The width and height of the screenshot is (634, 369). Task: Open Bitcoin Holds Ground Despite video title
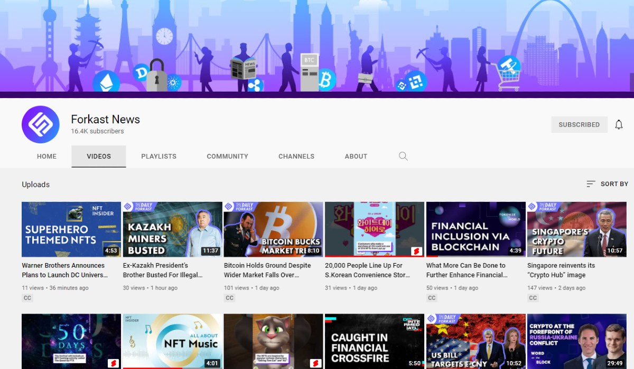(x=267, y=270)
